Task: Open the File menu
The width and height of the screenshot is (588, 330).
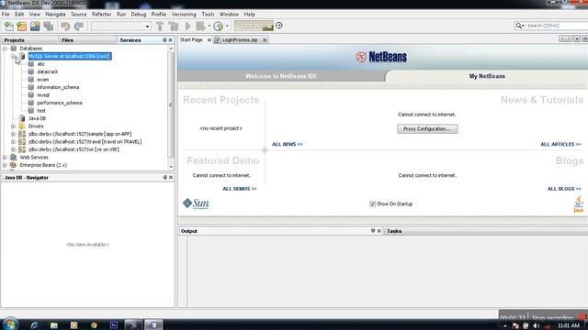Action: point(6,15)
